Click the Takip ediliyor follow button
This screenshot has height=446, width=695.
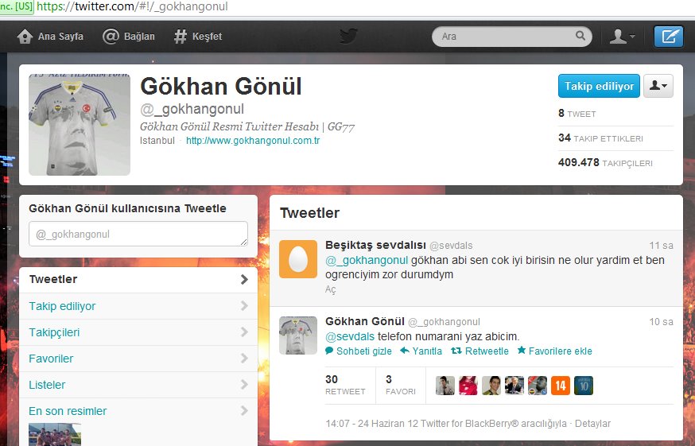tap(599, 86)
